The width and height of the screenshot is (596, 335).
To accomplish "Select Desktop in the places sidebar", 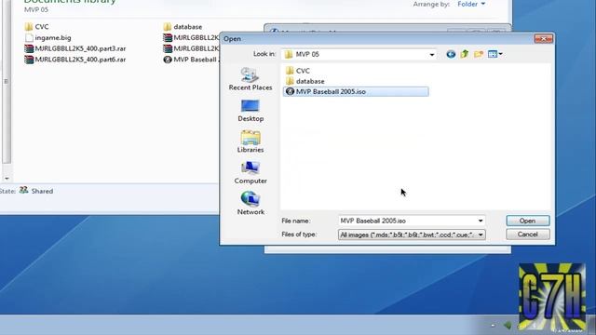I will click(x=251, y=111).
